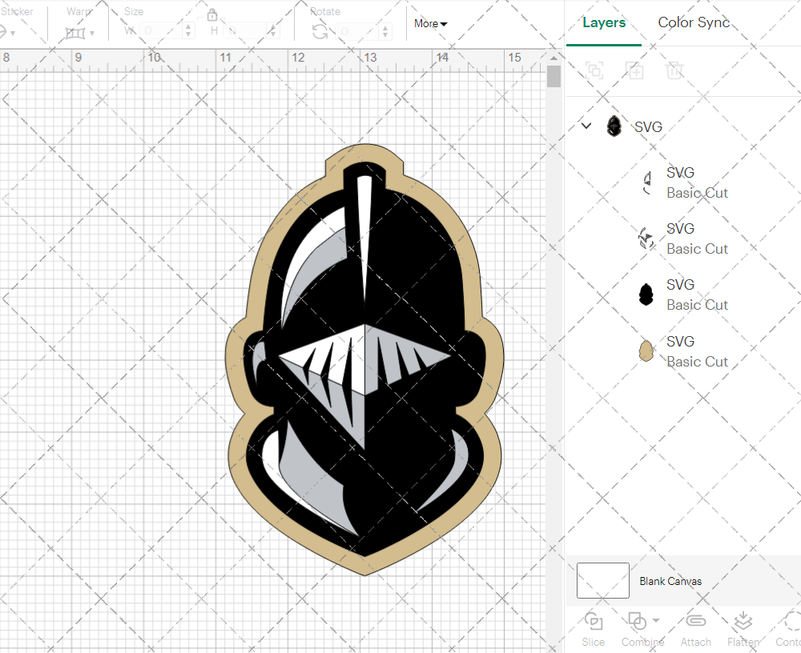Collapse the SVG group layer
Image resolution: width=801 pixels, height=653 pixels.
coord(586,126)
